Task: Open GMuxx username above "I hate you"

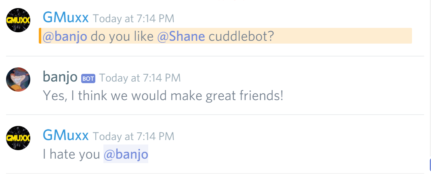Action: [x=65, y=135]
